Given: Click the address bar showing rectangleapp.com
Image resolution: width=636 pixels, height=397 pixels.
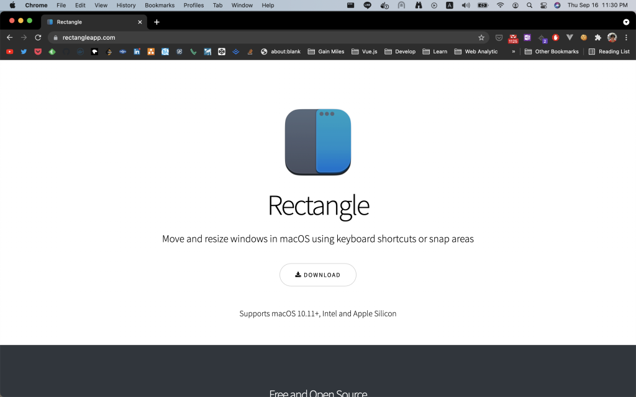Looking at the screenshot, I should (x=268, y=38).
